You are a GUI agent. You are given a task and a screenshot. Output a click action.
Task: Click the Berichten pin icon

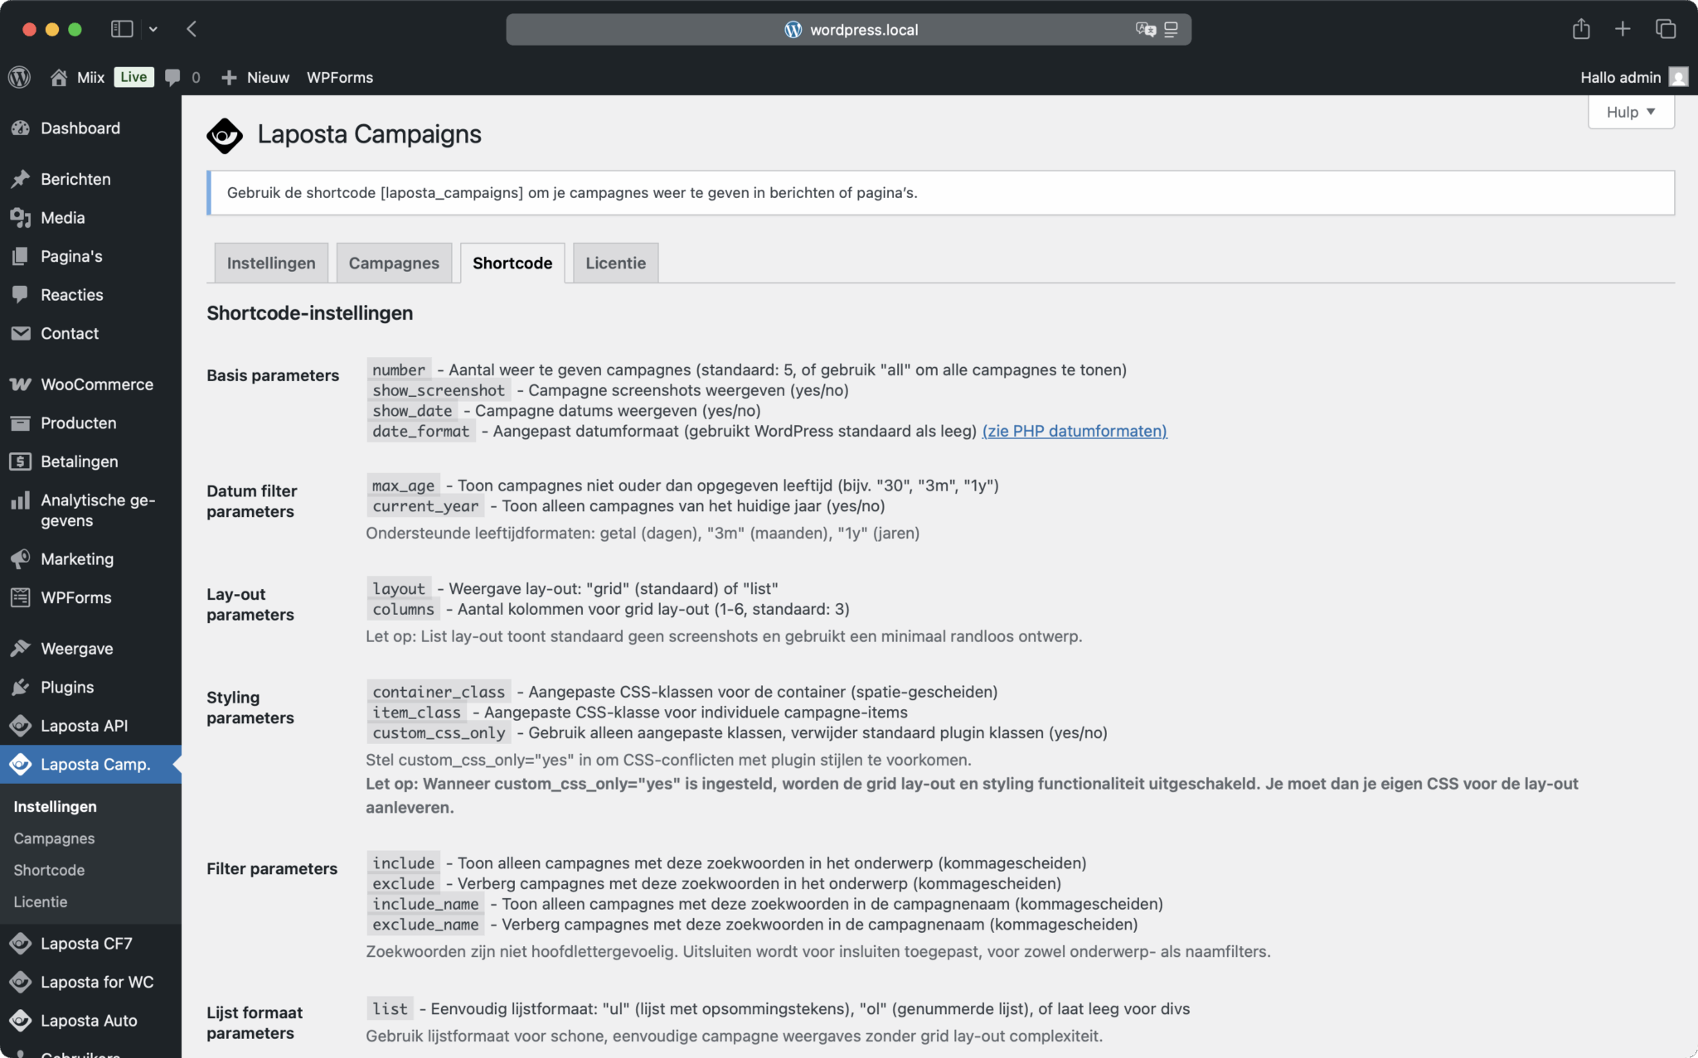(x=21, y=179)
